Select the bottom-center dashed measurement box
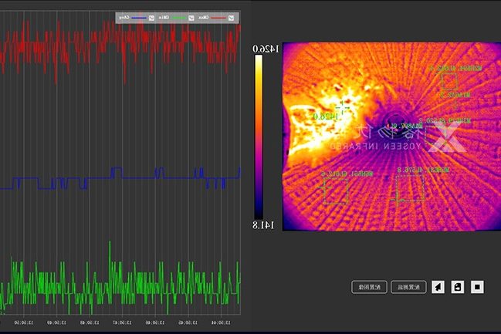This screenshot has height=334, width=501. pos(409,187)
